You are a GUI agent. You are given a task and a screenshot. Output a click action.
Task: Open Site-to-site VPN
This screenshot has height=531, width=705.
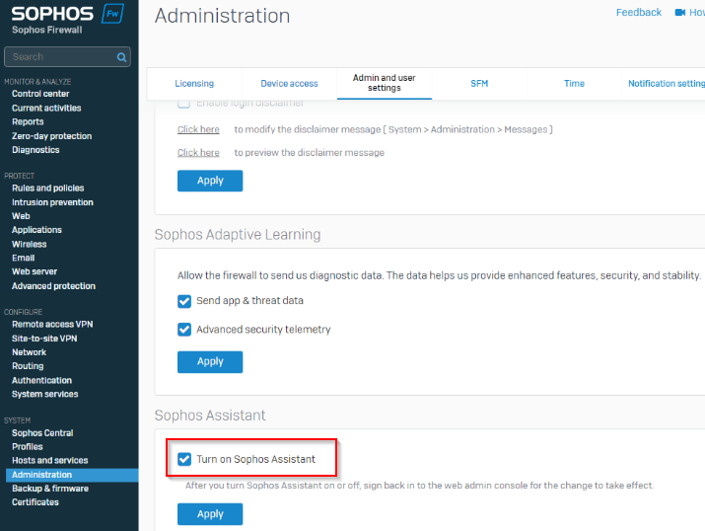point(44,339)
